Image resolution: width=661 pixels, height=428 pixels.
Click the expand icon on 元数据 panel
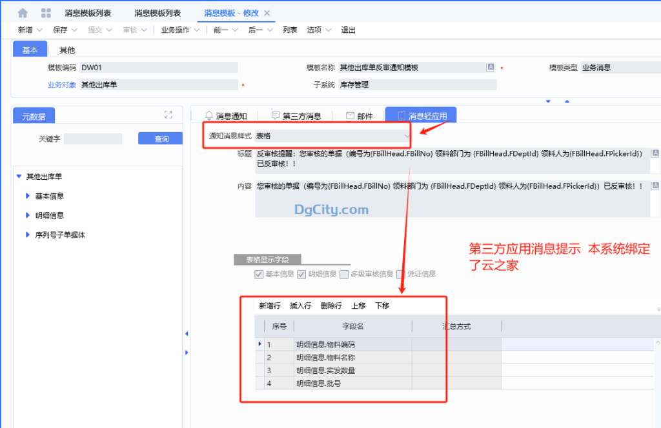[168, 115]
